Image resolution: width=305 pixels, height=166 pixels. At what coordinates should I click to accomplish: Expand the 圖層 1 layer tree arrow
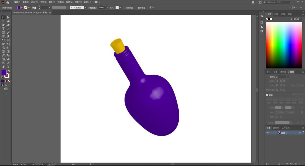click(275, 133)
